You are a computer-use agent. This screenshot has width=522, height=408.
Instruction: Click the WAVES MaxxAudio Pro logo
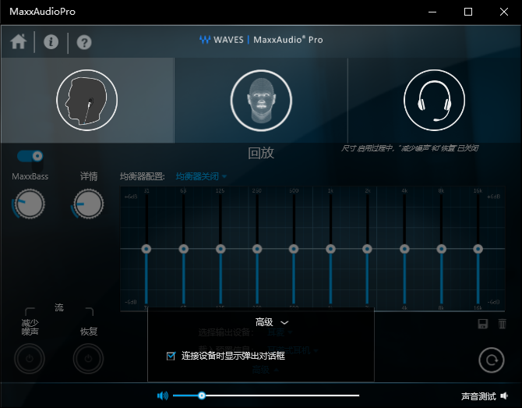(261, 40)
